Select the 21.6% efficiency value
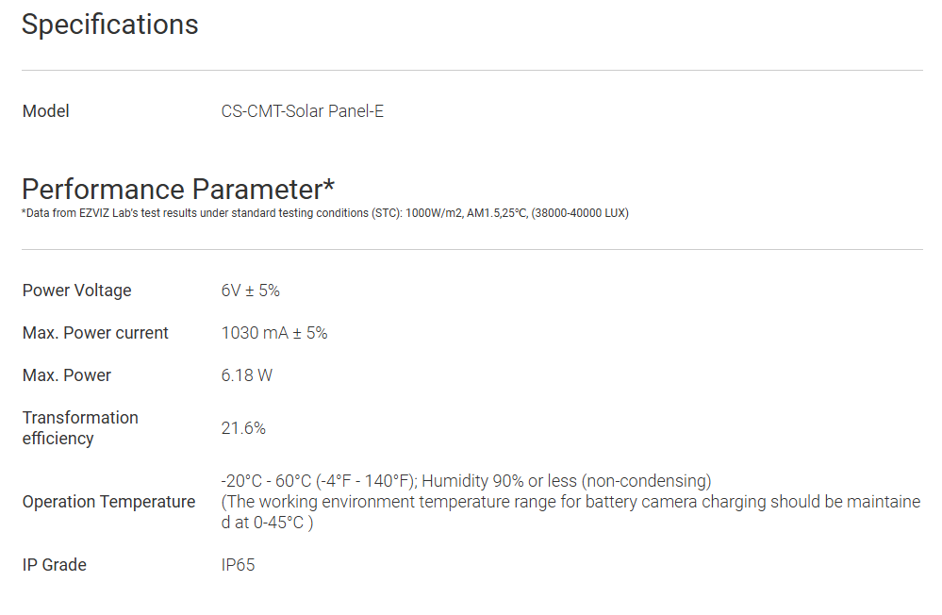The width and height of the screenshot is (942, 615). [x=243, y=428]
